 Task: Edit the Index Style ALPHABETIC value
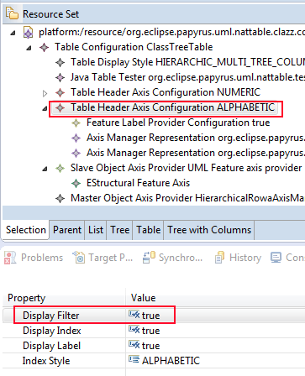coord(171,361)
